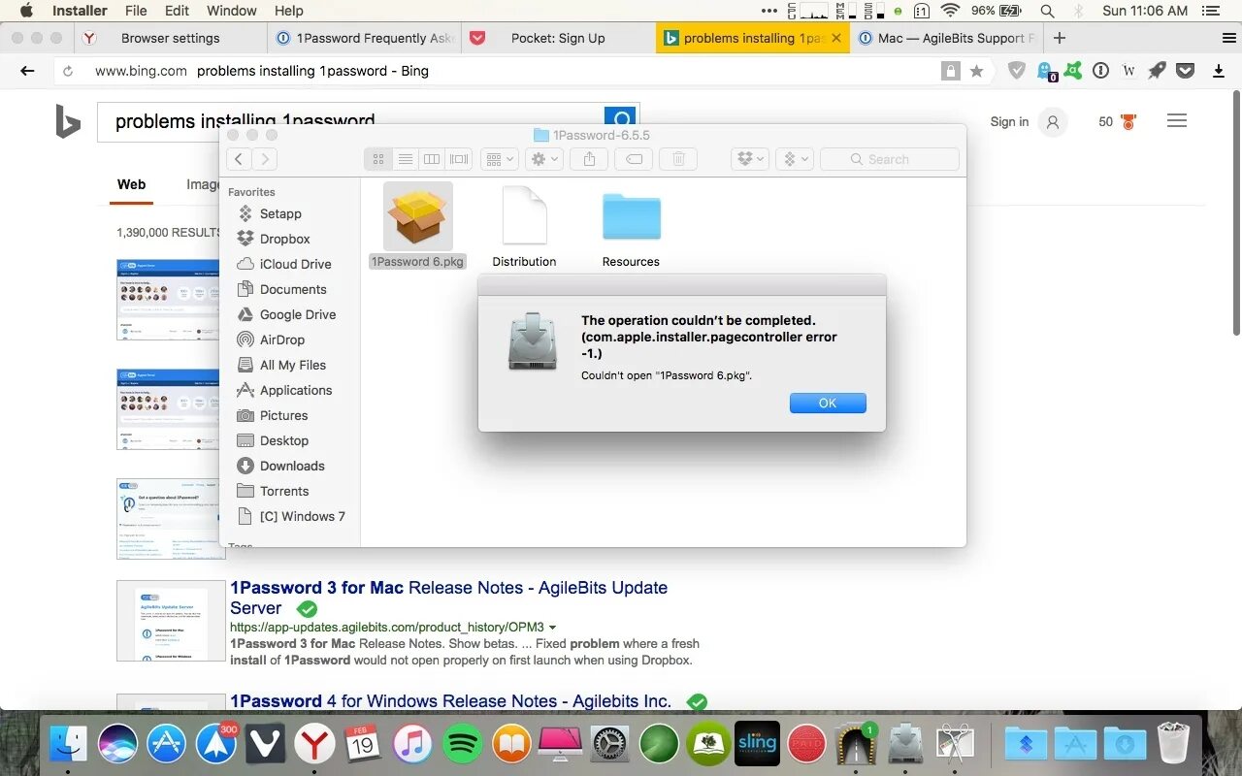
Task: Switch to Pocket: Sign Up tab
Action: [x=558, y=38]
